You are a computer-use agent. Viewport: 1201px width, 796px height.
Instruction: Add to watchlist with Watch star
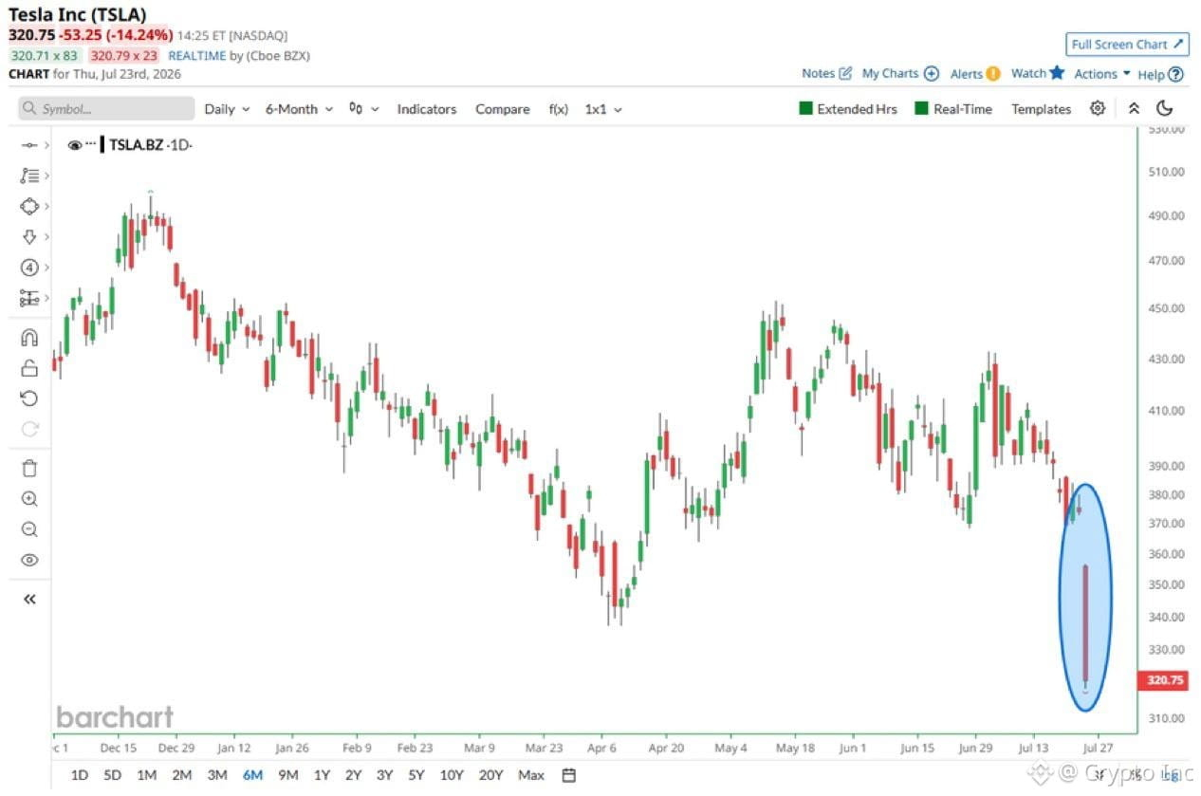1038,73
